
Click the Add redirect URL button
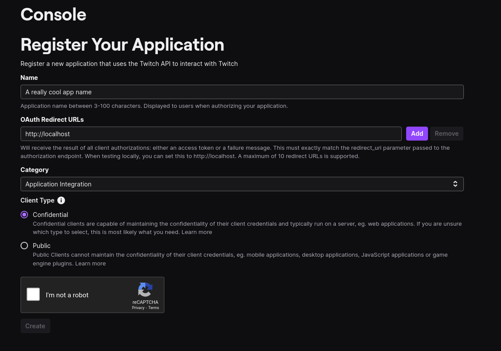pyautogui.click(x=417, y=134)
